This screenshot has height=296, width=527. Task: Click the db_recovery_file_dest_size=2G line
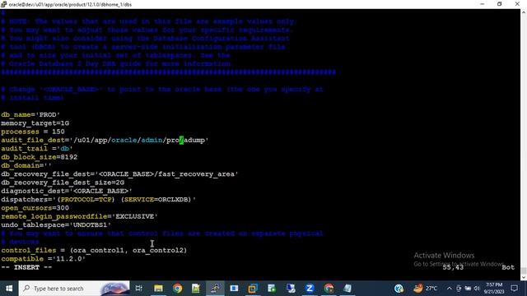pos(63,183)
